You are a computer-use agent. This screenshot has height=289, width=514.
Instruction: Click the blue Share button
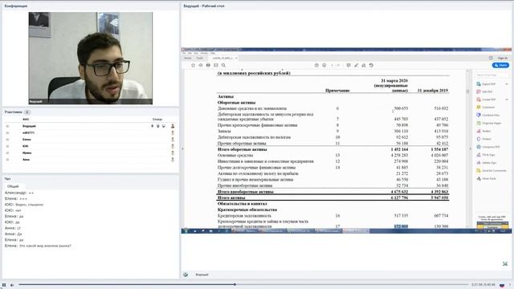[x=500, y=65]
